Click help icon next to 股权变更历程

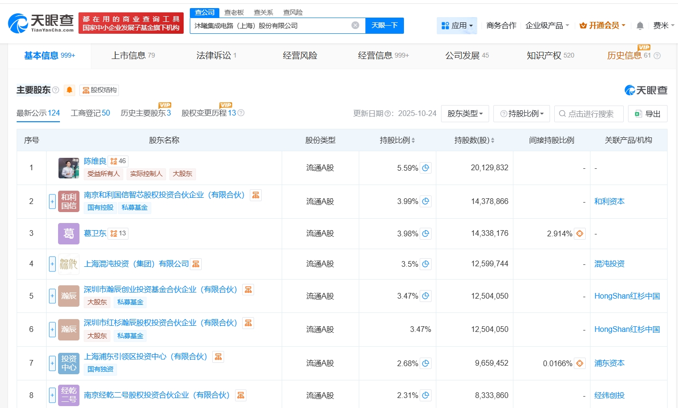241,113
